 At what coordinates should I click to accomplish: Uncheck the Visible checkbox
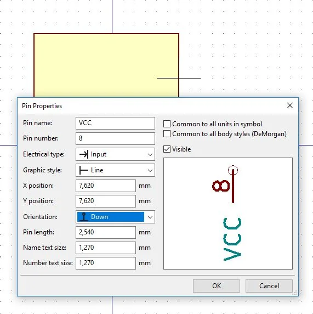pyautogui.click(x=167, y=149)
